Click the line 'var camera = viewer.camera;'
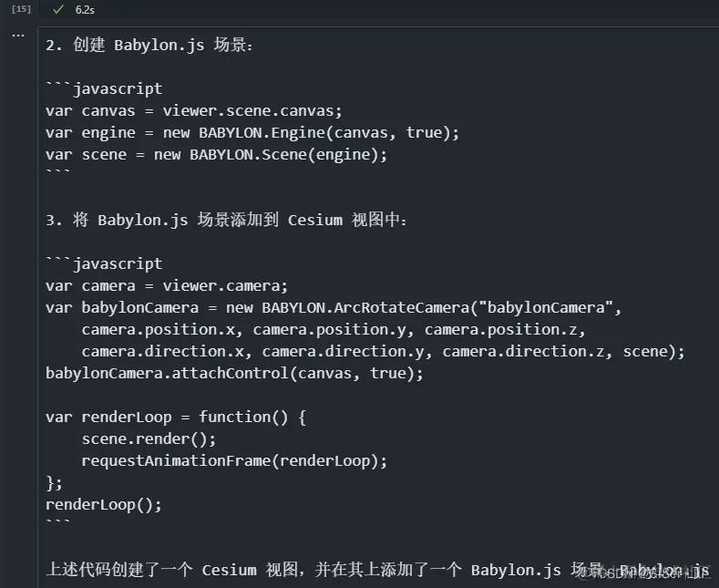 167,285
